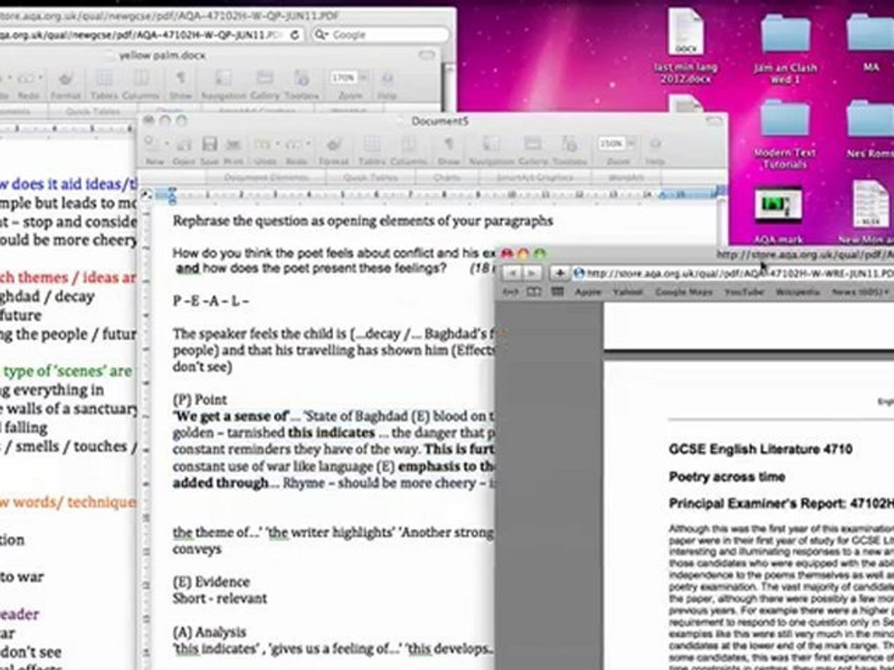Image resolution: width=894 pixels, height=670 pixels.
Task: Open the Apple bookmark in Safari bookmarks bar
Action: (x=587, y=292)
